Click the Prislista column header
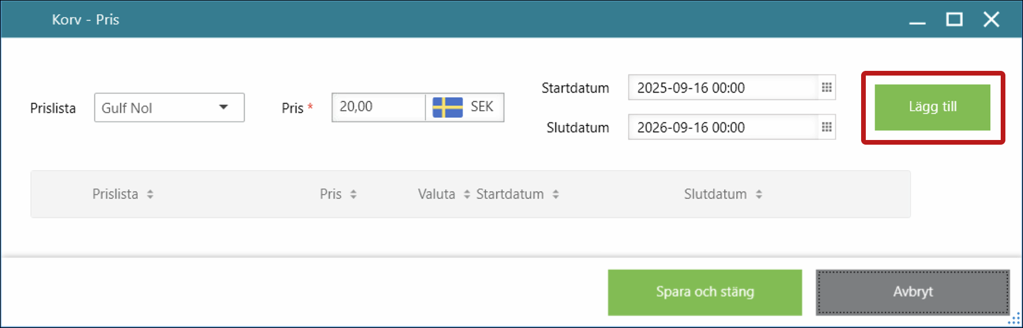 point(115,194)
